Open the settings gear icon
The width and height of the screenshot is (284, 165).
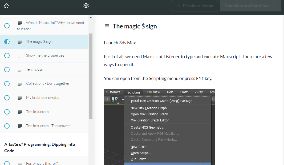[86, 6]
